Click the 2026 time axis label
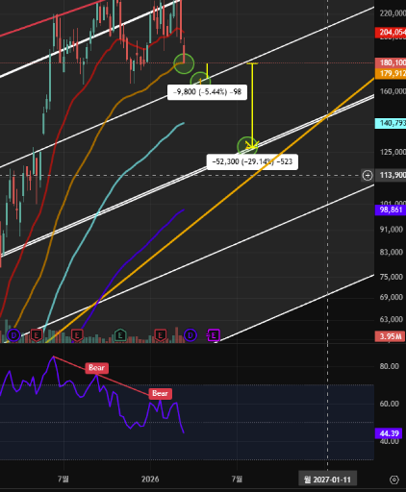This screenshot has height=492, width=406. click(150, 480)
